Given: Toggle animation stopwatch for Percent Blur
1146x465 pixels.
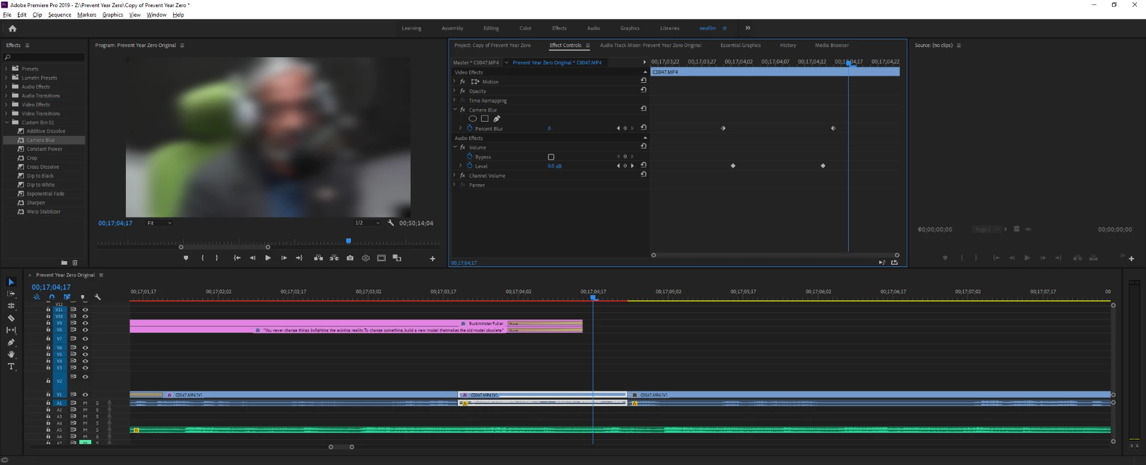Looking at the screenshot, I should coord(470,128).
